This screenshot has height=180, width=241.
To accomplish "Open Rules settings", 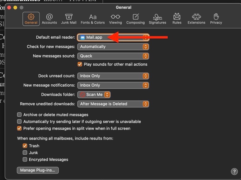I will coord(177,19).
